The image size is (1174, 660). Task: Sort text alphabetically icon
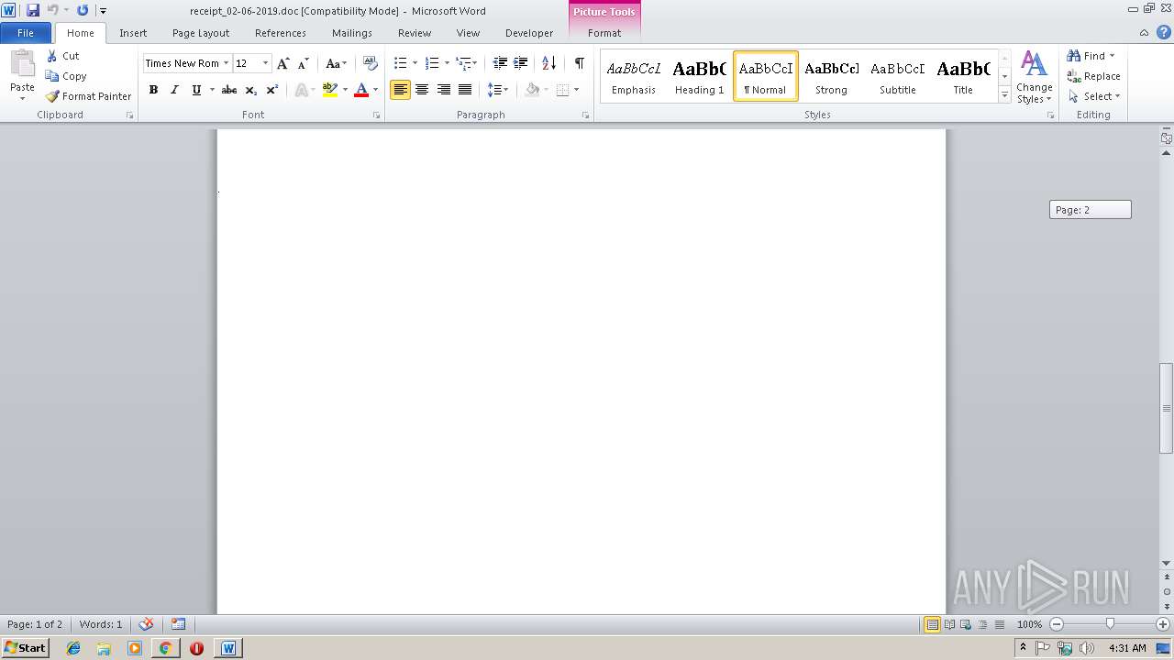point(548,63)
